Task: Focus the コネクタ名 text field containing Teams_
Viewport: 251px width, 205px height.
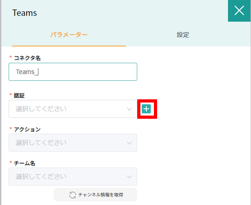Action: click(73, 72)
